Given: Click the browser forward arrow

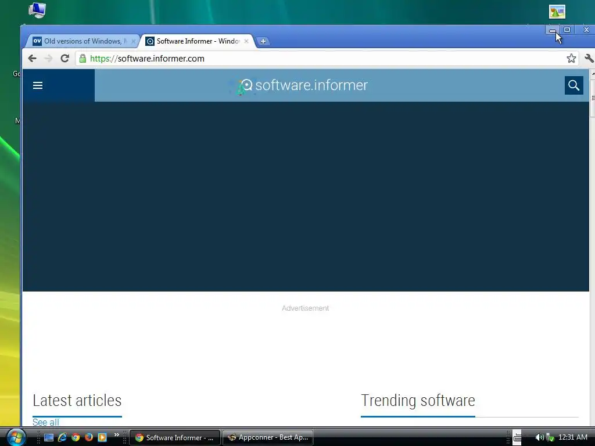Looking at the screenshot, I should [x=48, y=59].
